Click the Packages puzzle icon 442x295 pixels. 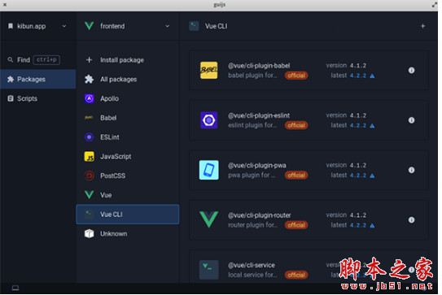[x=11, y=80]
